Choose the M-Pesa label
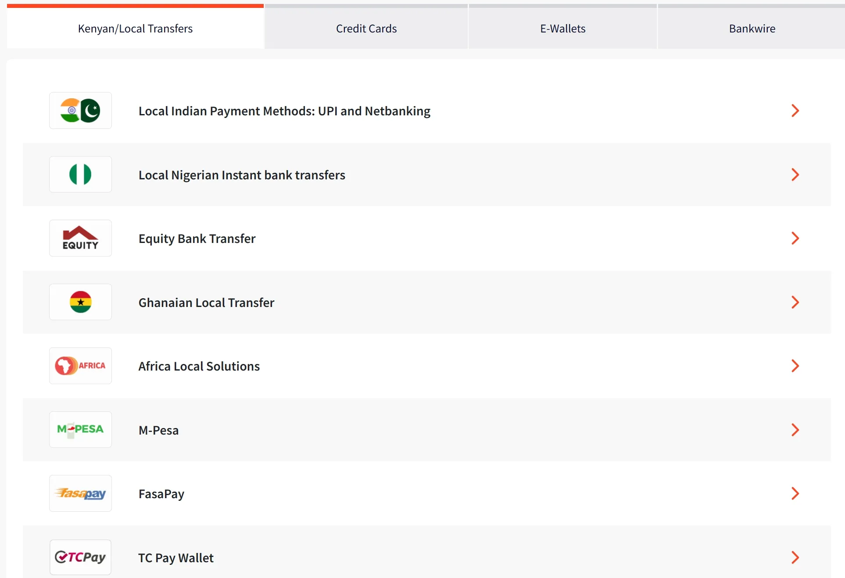 click(158, 430)
